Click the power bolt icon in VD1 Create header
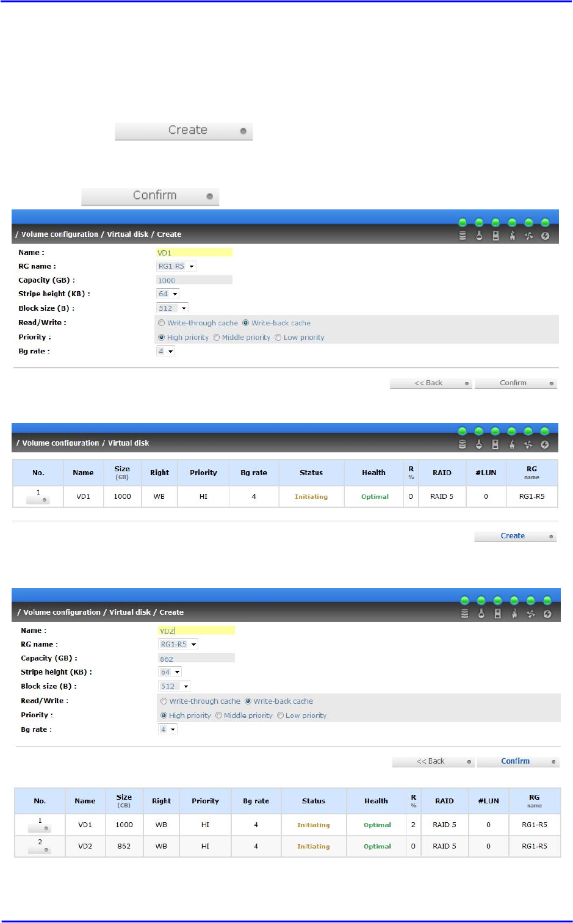Screen dimensions: 573x923 coord(545,236)
